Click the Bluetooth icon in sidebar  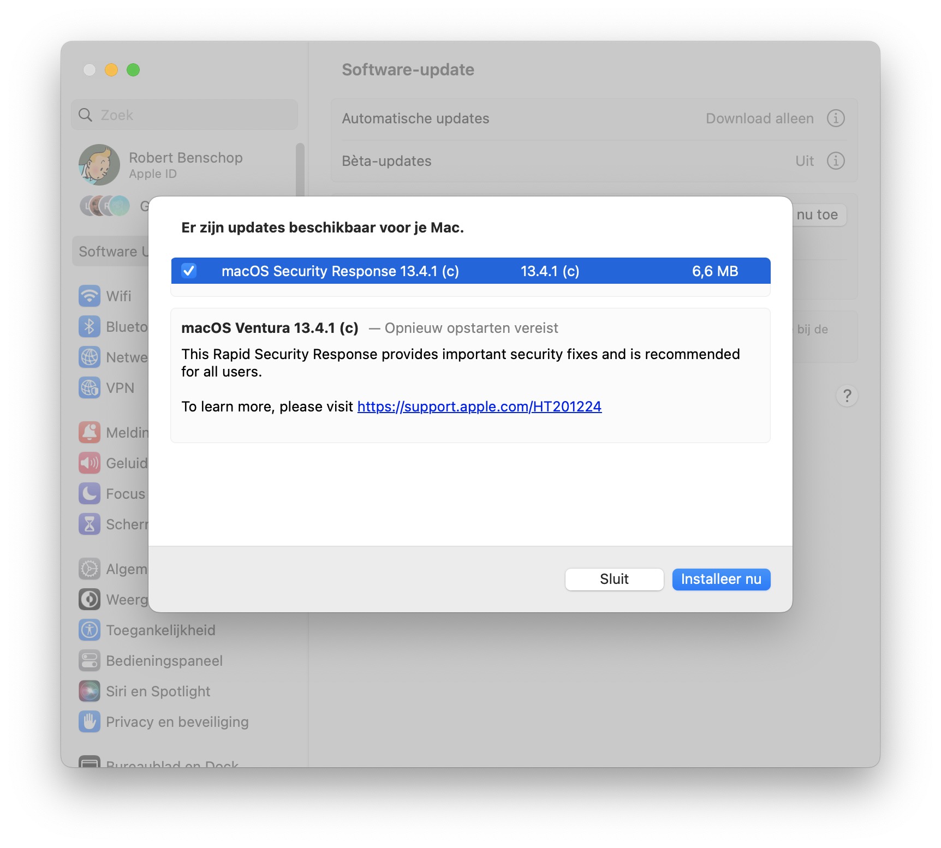(90, 327)
